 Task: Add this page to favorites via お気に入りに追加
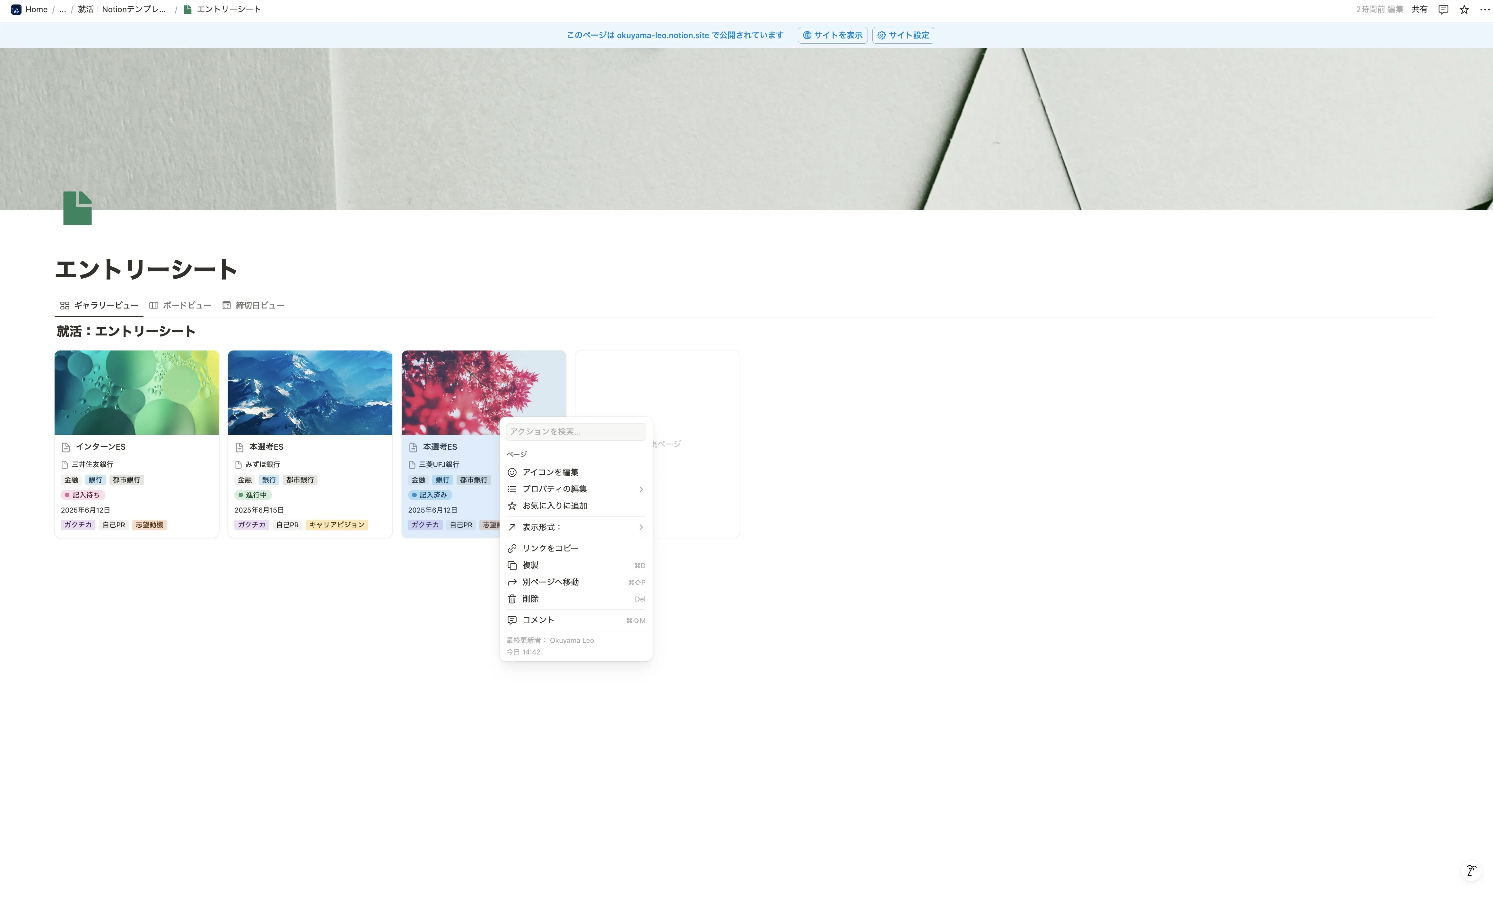coord(554,506)
